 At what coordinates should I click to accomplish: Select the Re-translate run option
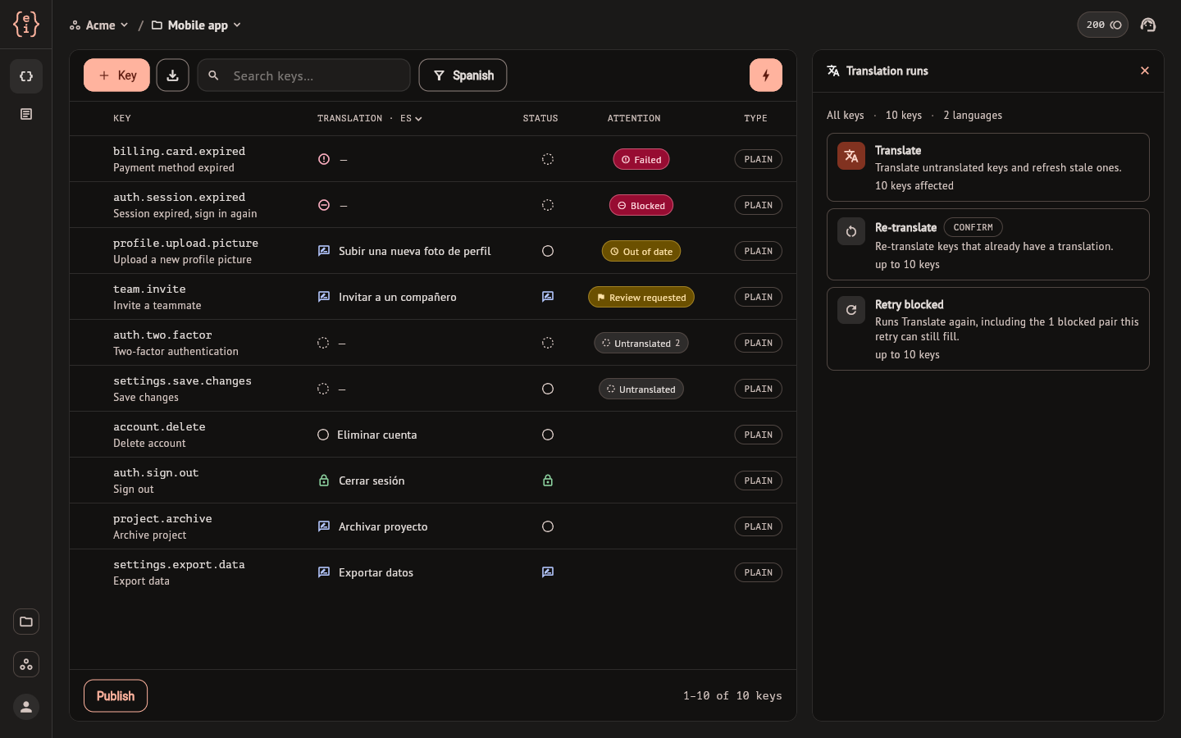tap(988, 244)
